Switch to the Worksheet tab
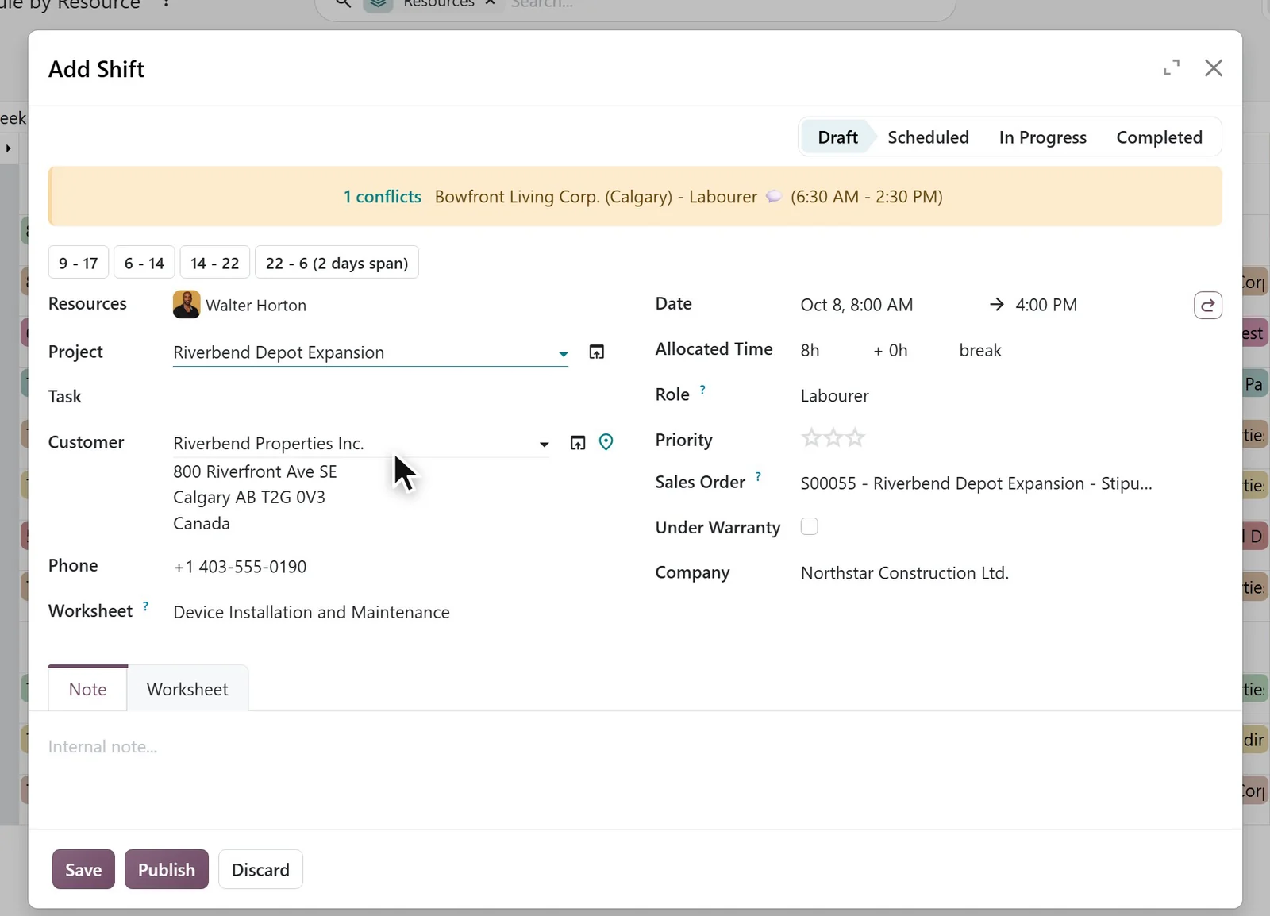This screenshot has height=916, width=1270. pyautogui.click(x=187, y=689)
